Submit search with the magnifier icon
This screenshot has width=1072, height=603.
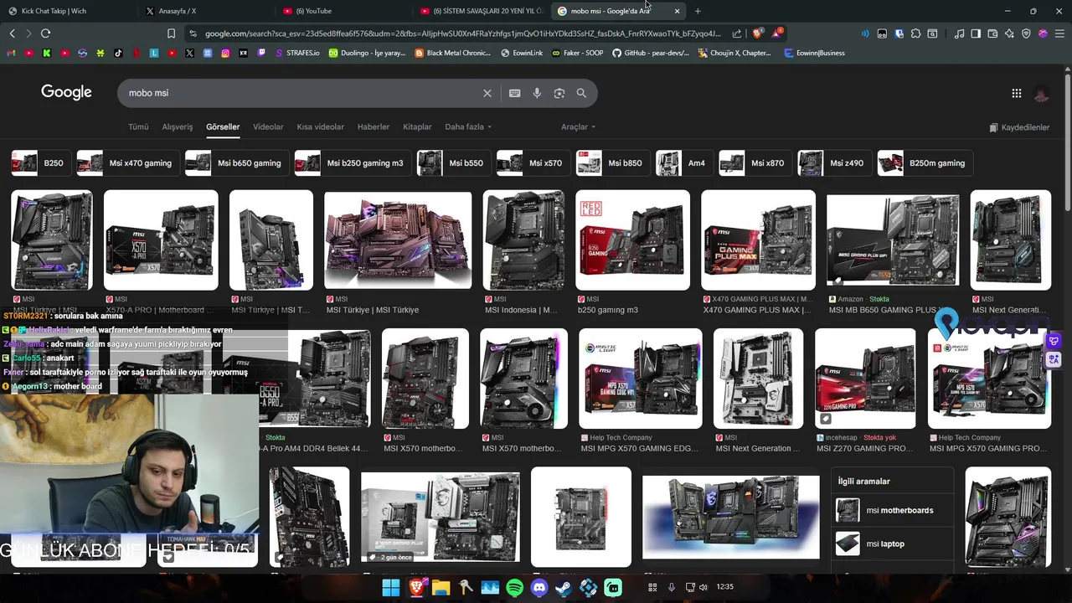[x=581, y=93]
